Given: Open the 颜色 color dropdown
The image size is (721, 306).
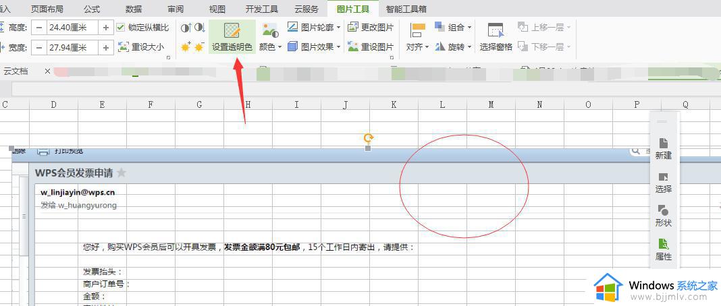Looking at the screenshot, I should tap(269, 38).
